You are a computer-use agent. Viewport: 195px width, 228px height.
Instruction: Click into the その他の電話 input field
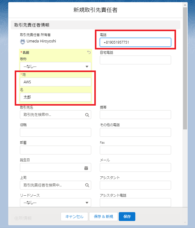135,132
